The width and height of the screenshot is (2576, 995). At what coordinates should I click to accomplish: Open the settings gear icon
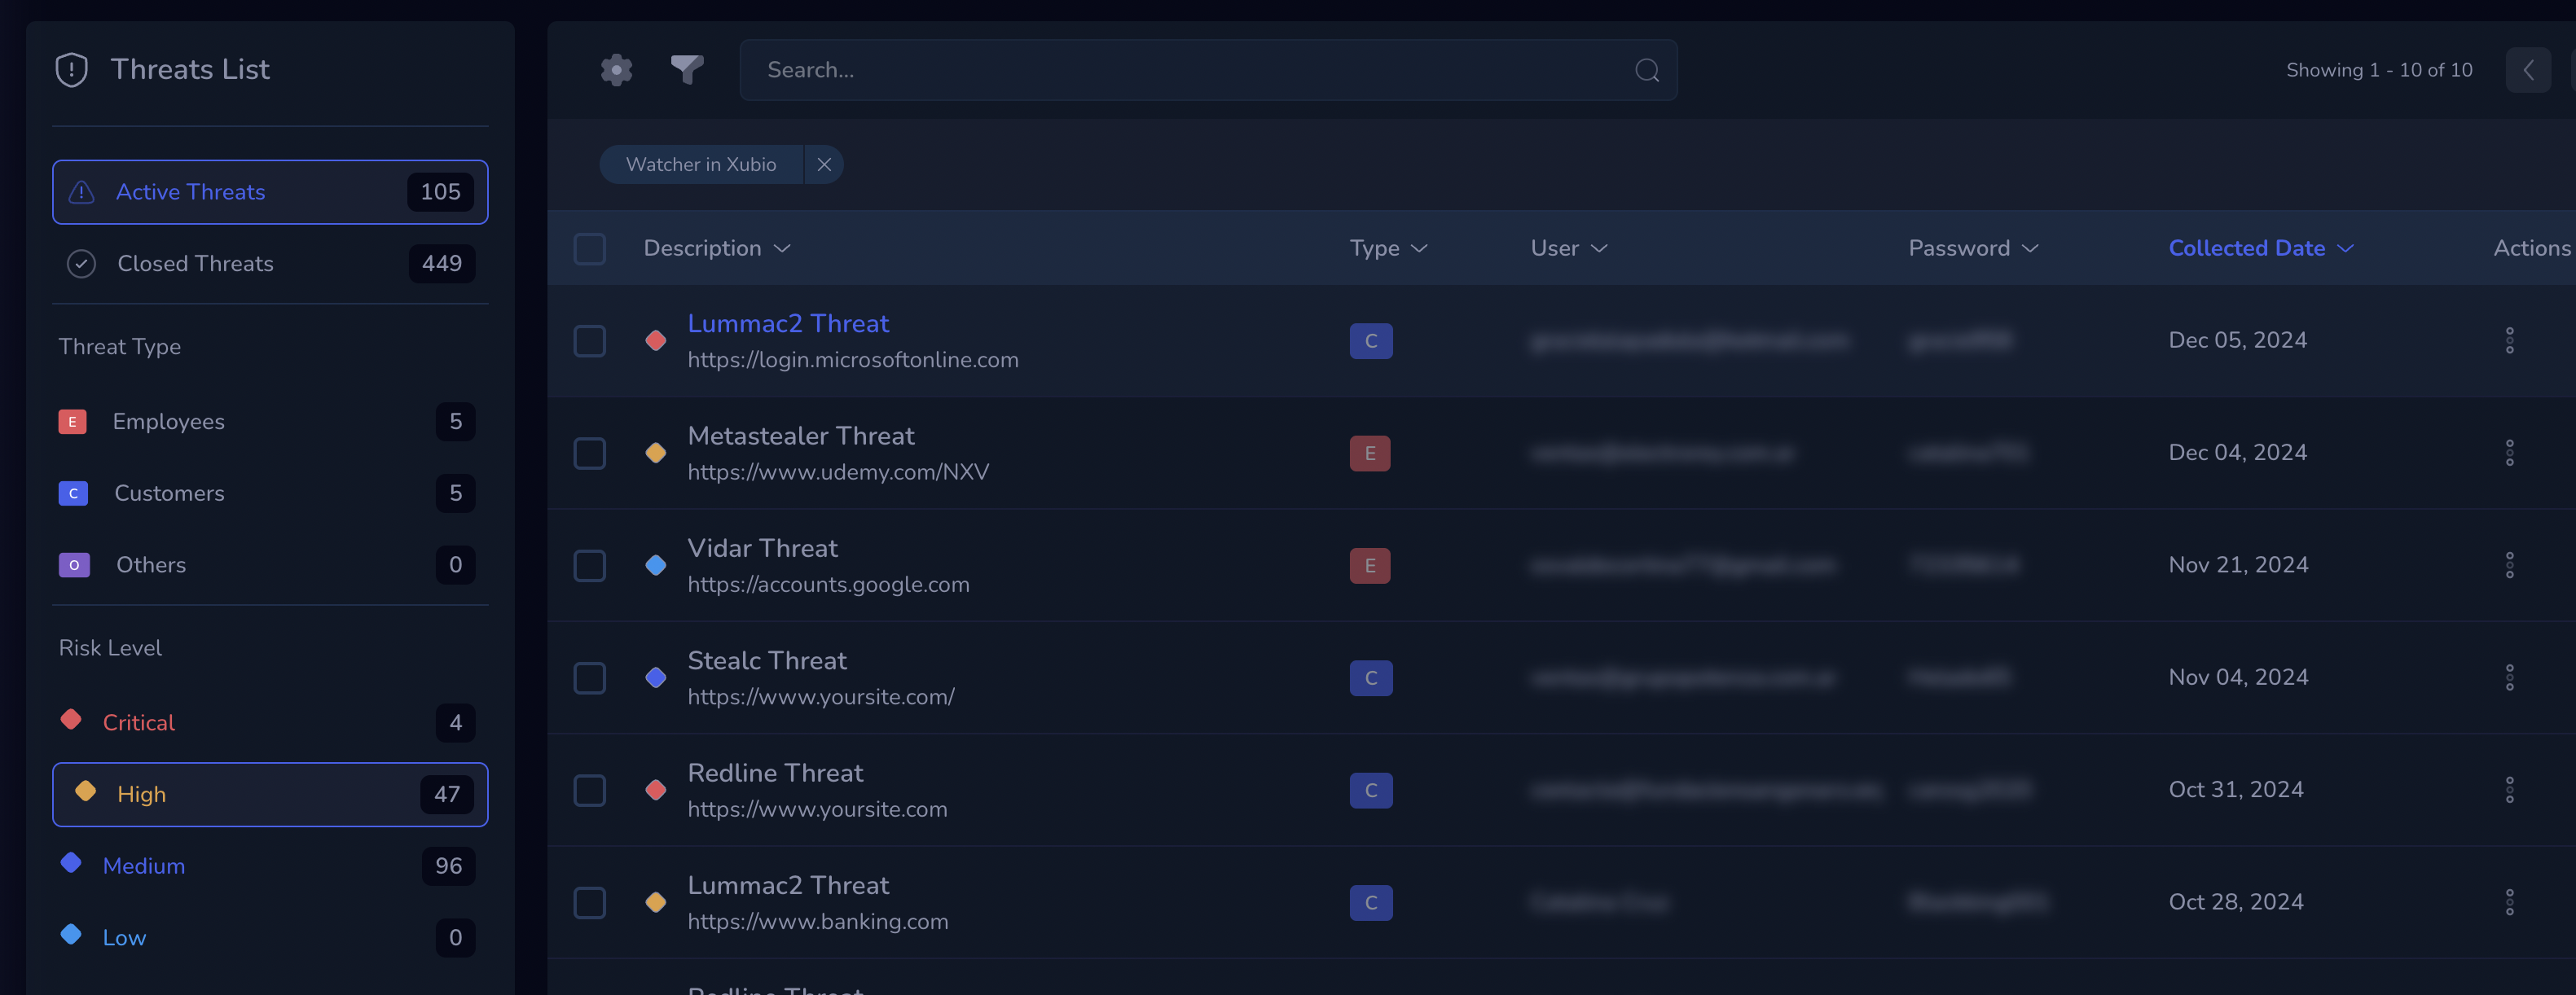click(x=616, y=70)
